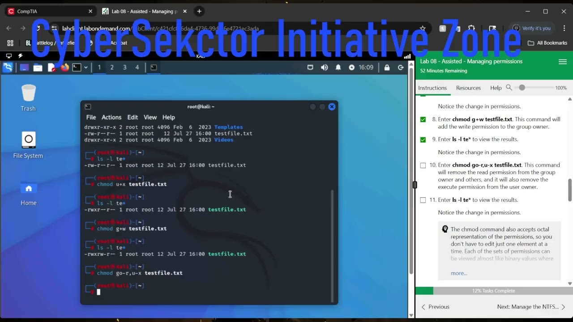Open the terminal Help menu
Image resolution: width=573 pixels, height=322 pixels.
[169, 117]
